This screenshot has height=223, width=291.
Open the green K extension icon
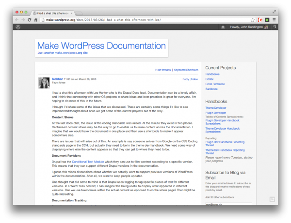tap(267, 20)
